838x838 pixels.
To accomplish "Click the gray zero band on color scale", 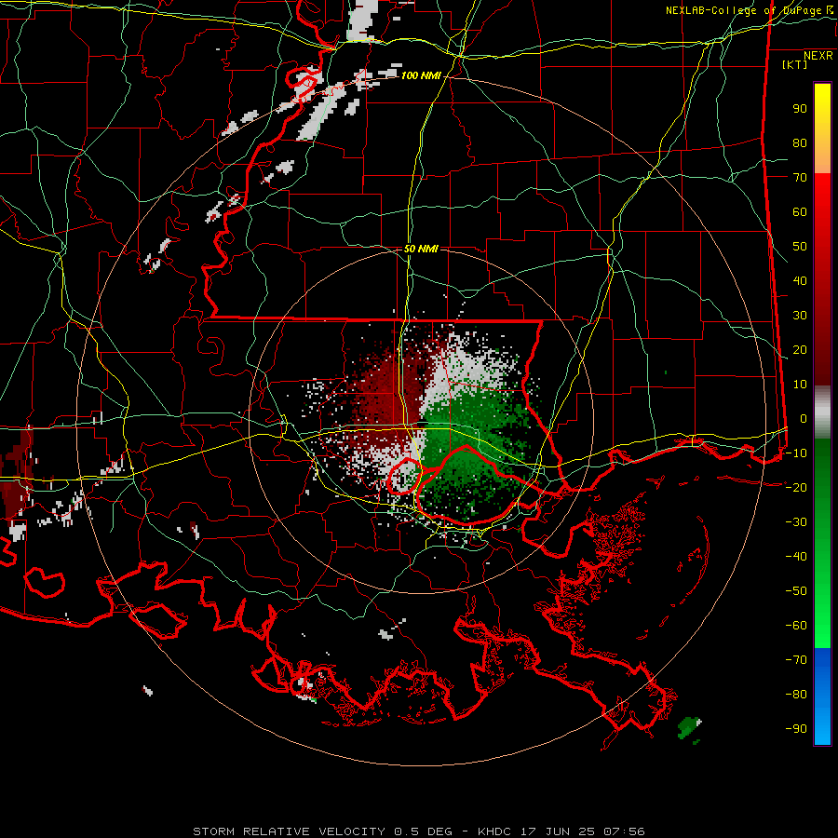I will point(822,412).
